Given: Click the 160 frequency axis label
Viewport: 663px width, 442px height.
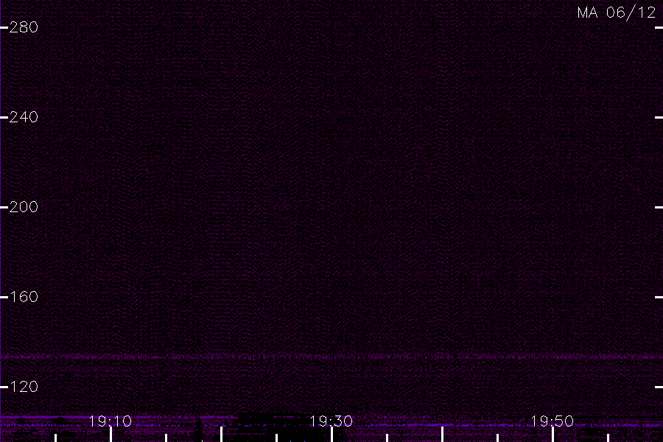Looking at the screenshot, I should click(x=24, y=297).
